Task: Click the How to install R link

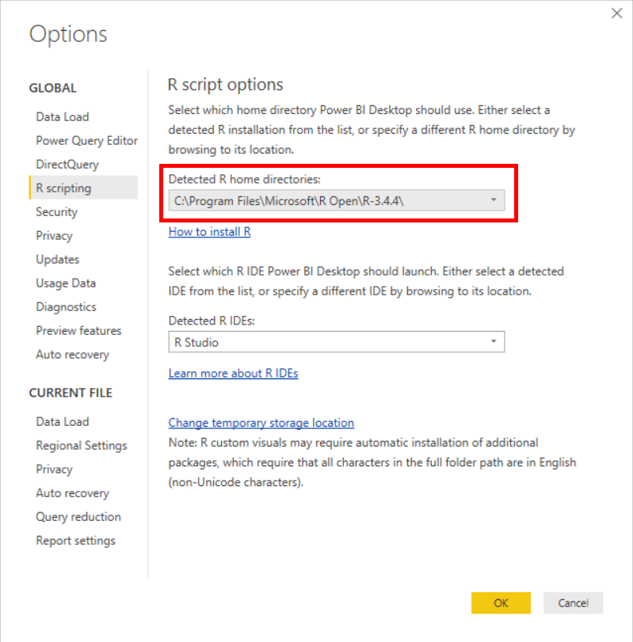Action: pos(209,232)
